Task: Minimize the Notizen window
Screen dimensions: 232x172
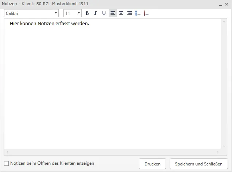Action: click(221, 5)
